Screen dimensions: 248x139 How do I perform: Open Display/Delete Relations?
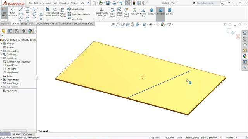coord(102,12)
